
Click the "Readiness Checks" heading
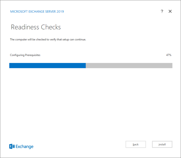(x=36, y=27)
